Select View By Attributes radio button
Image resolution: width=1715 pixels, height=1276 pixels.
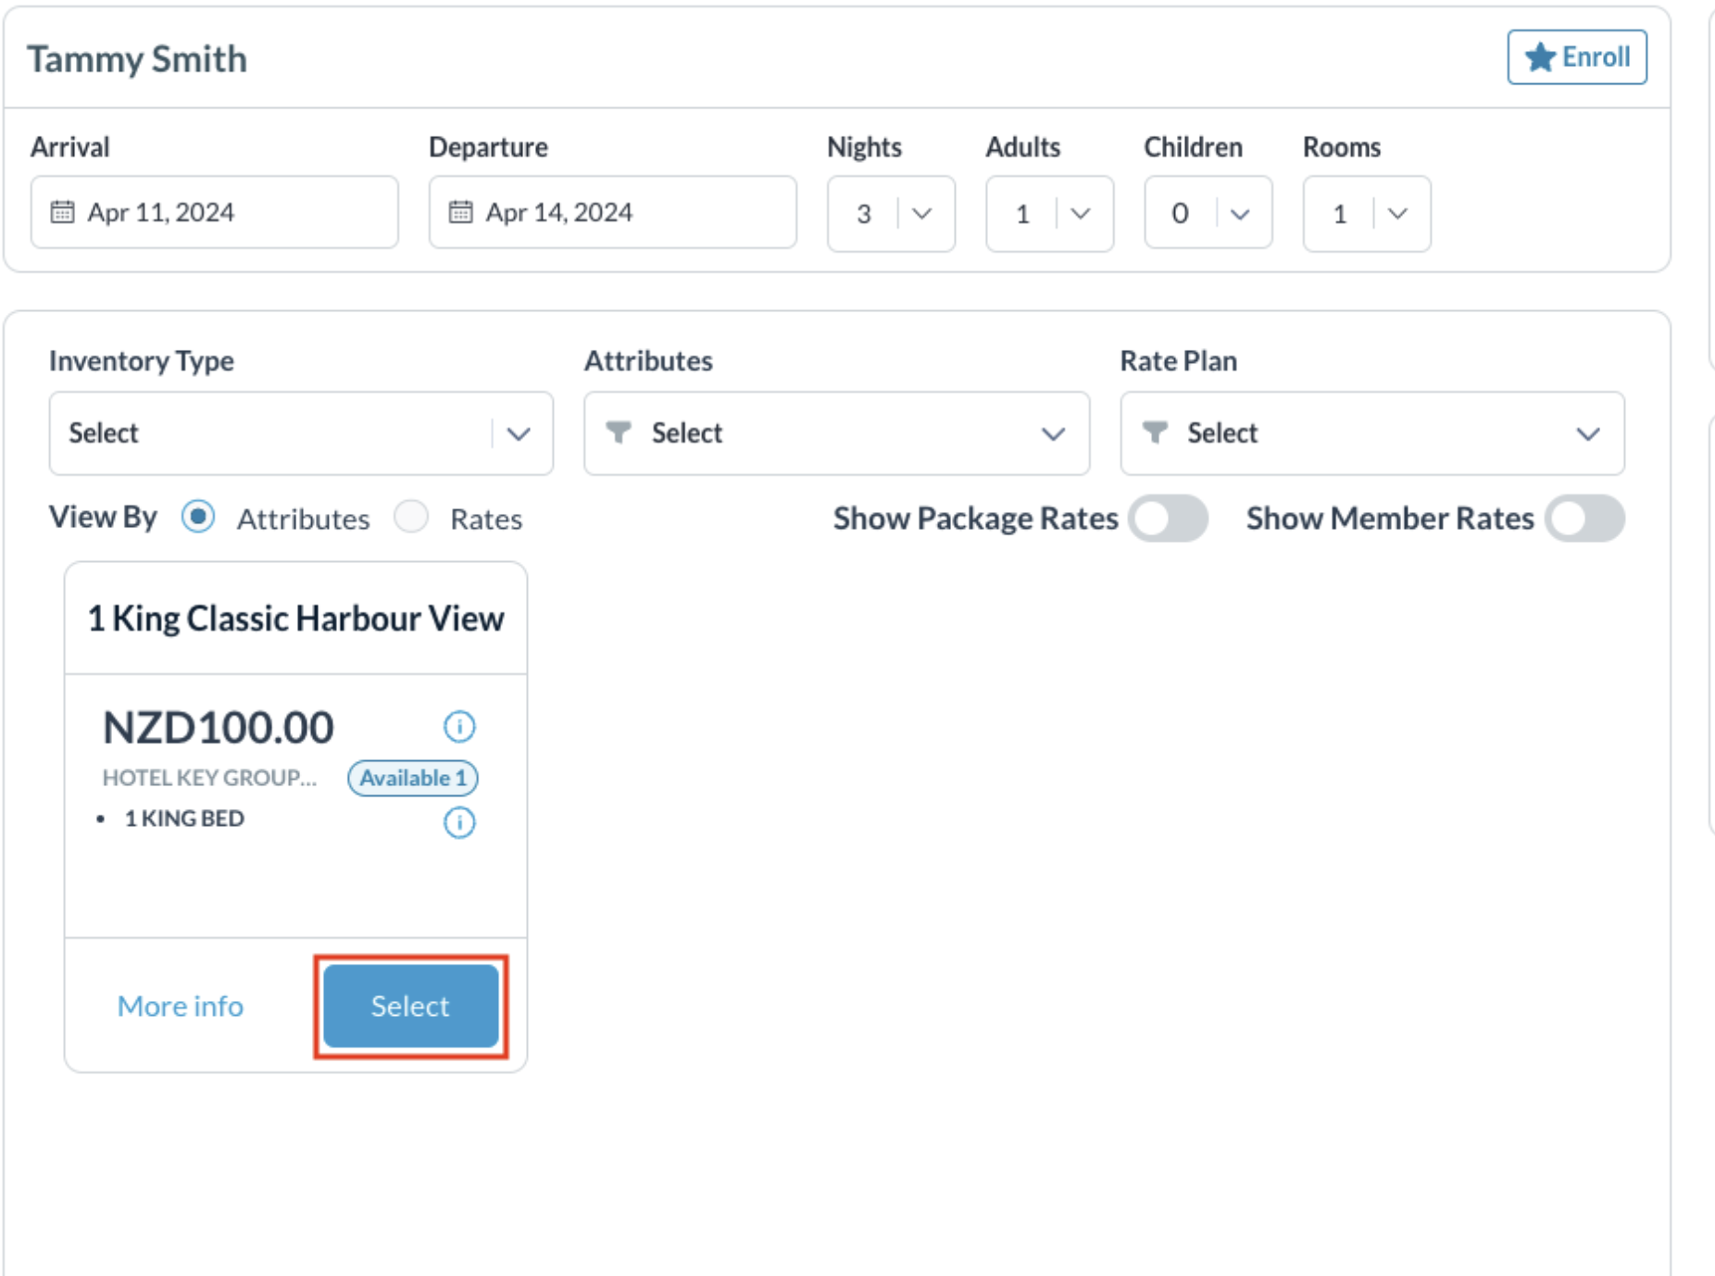198,517
